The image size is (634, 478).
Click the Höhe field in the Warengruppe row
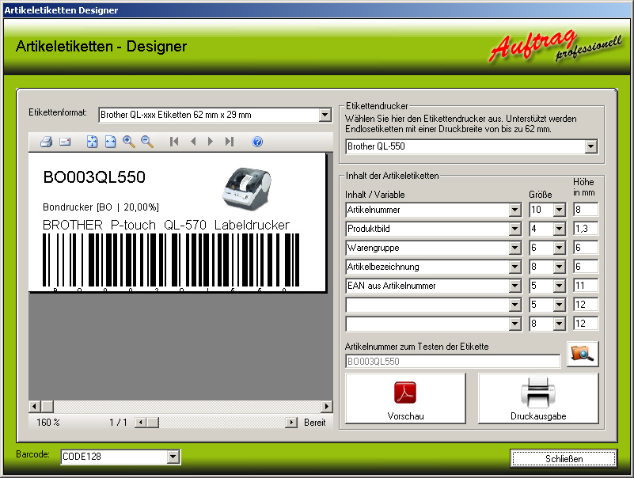pos(586,248)
